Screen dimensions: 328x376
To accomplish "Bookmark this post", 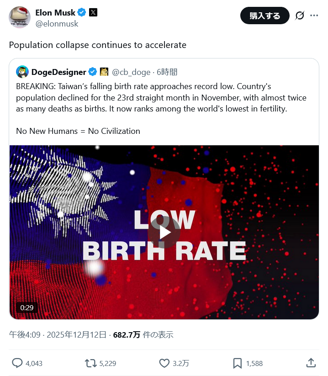I will (238, 363).
